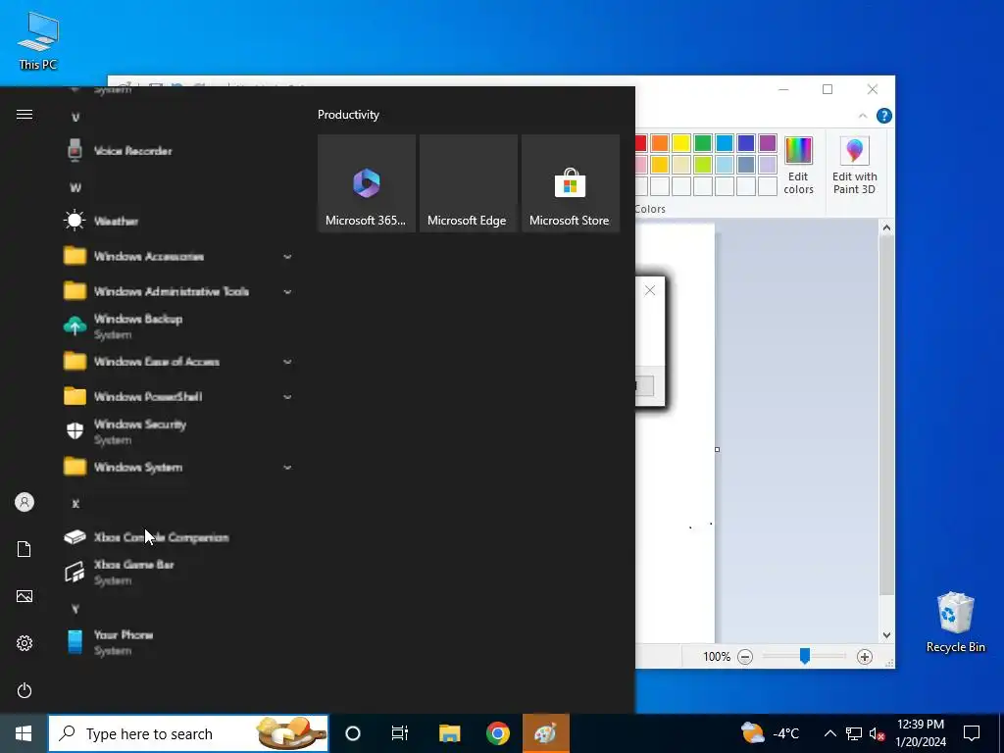1004x753 pixels.
Task: Pick the purple color swatch in Paint
Action: [x=767, y=143]
